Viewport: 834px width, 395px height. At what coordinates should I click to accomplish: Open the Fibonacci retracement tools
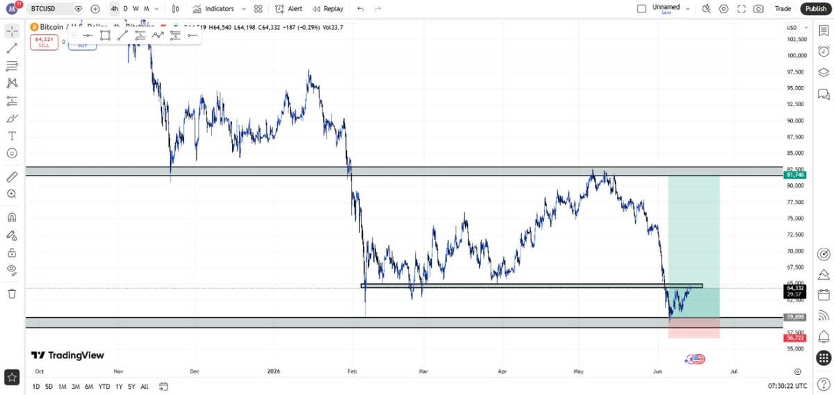[x=12, y=66]
